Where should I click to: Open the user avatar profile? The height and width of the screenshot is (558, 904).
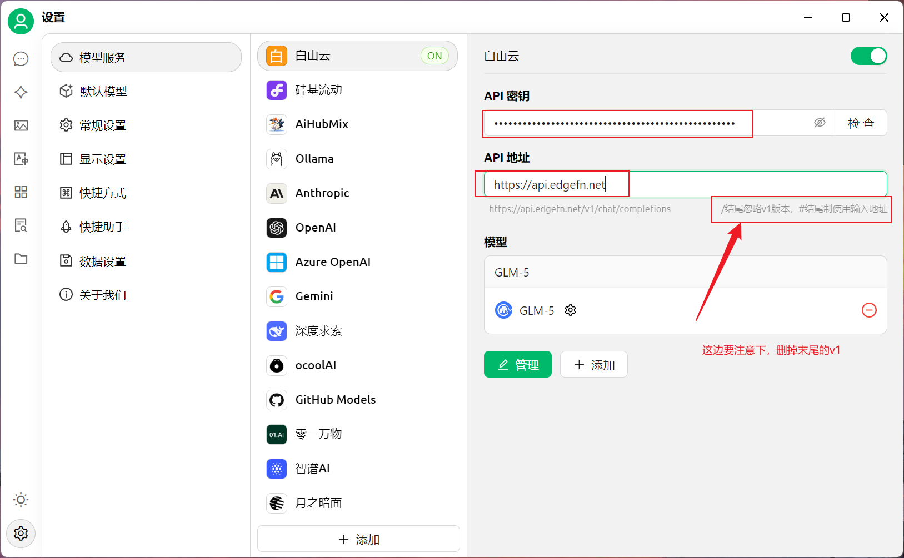pos(21,22)
